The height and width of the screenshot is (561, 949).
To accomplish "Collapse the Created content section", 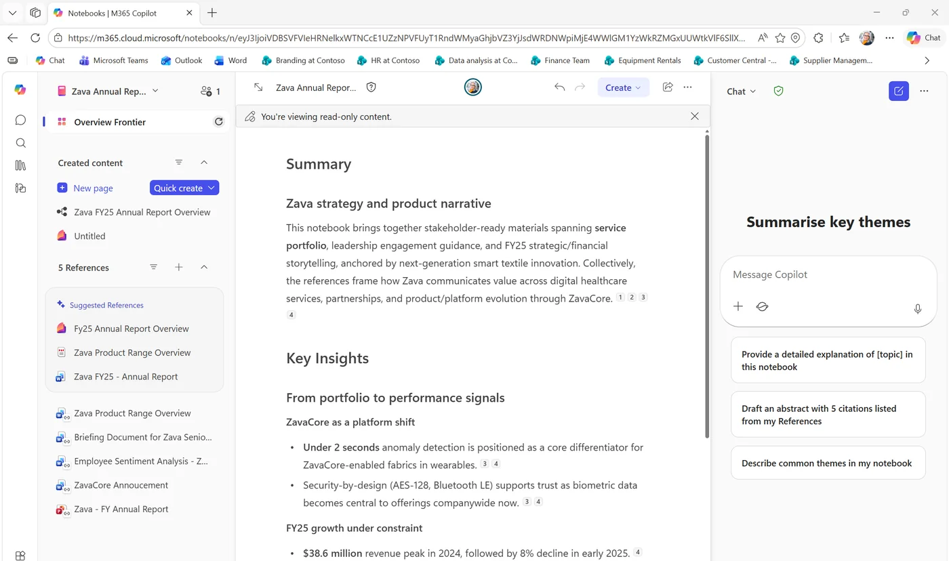I will point(204,163).
